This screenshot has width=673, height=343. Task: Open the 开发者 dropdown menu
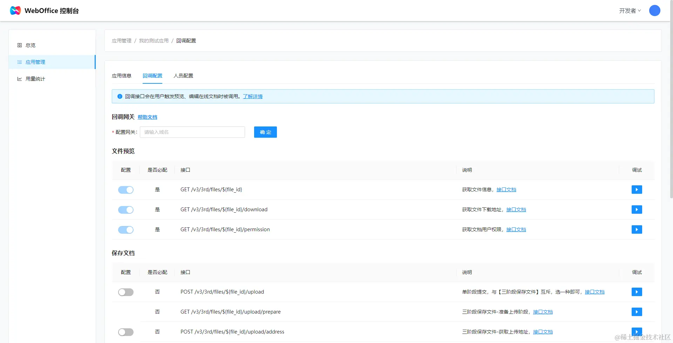tap(630, 11)
